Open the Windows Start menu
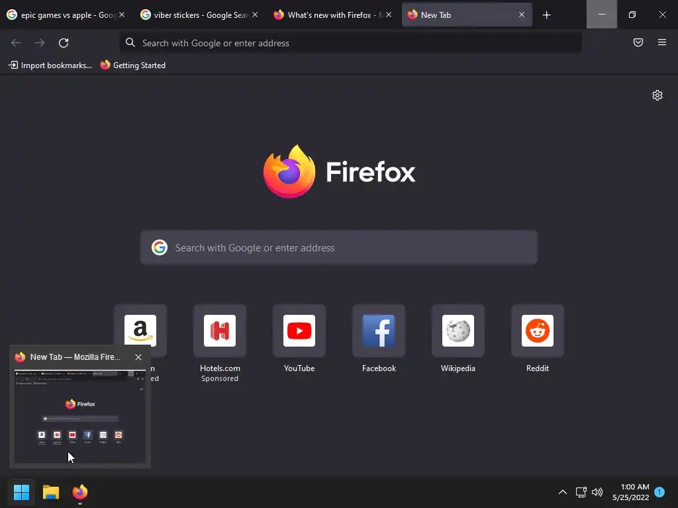 coord(21,492)
